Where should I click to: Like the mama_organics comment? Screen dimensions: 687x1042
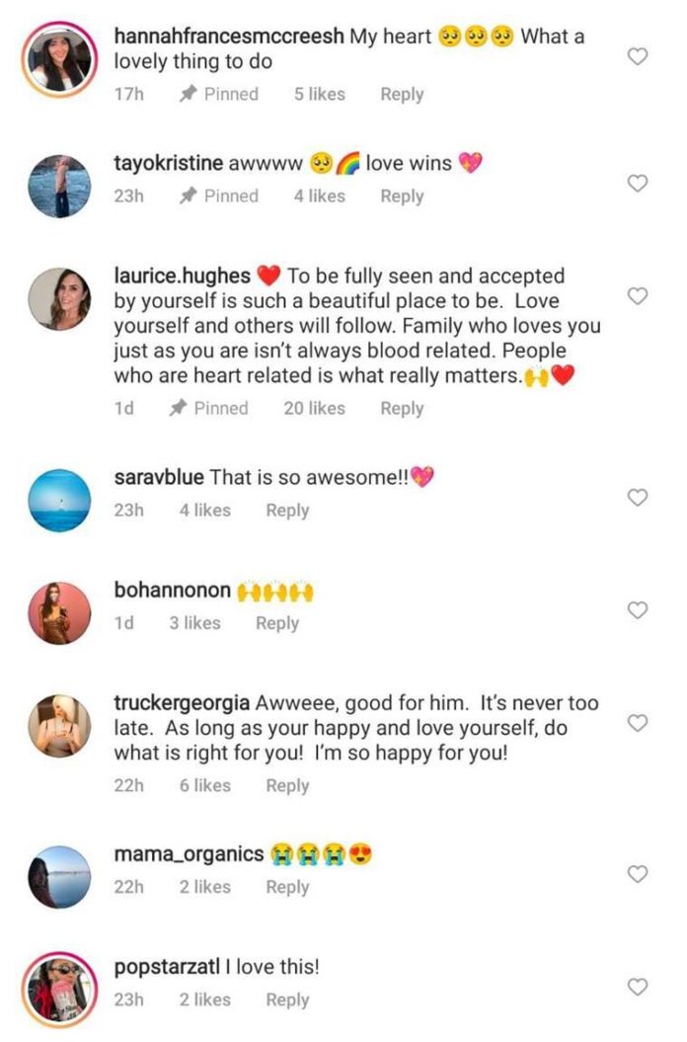(x=638, y=874)
